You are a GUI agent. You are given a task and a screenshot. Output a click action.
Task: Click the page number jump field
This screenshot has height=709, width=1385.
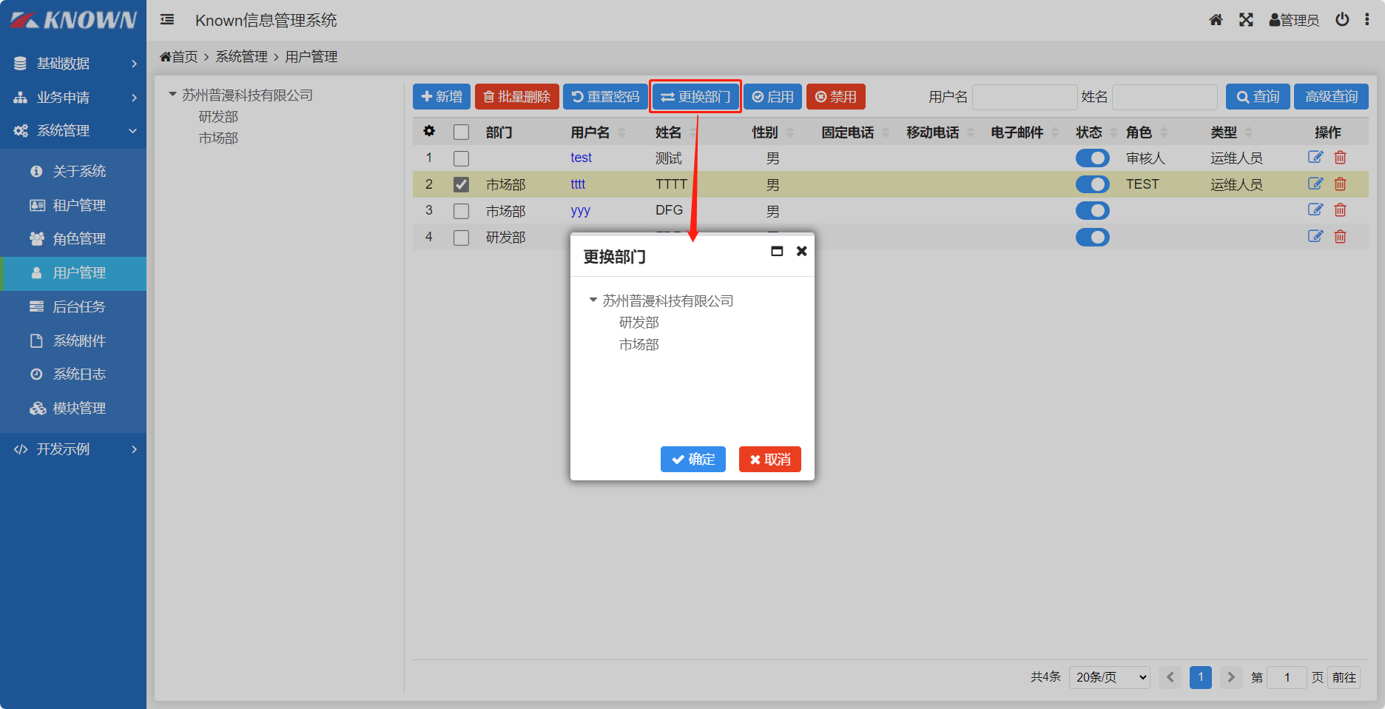pyautogui.click(x=1287, y=677)
